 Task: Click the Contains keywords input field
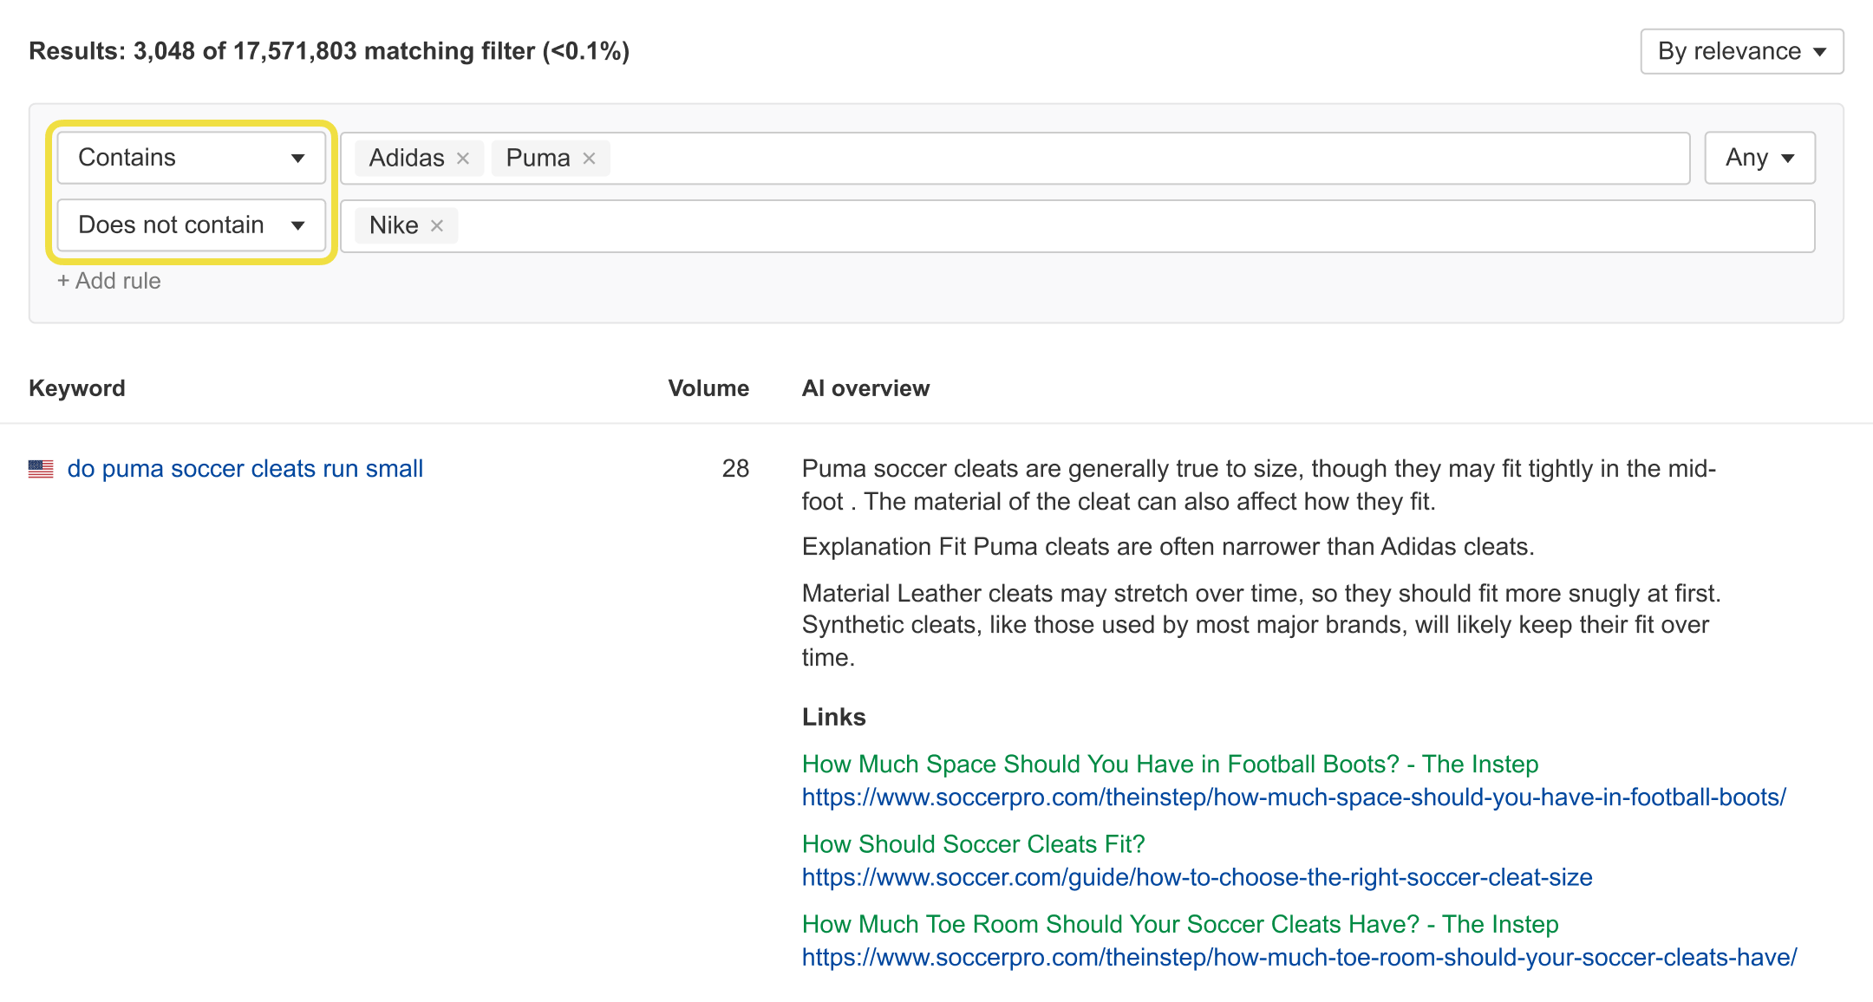[1127, 159]
